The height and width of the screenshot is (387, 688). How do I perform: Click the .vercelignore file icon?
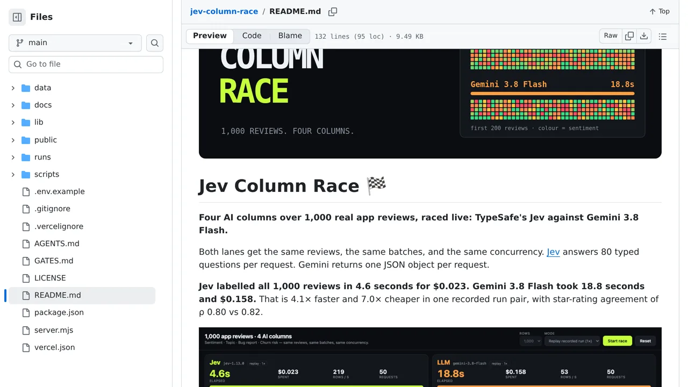(26, 226)
